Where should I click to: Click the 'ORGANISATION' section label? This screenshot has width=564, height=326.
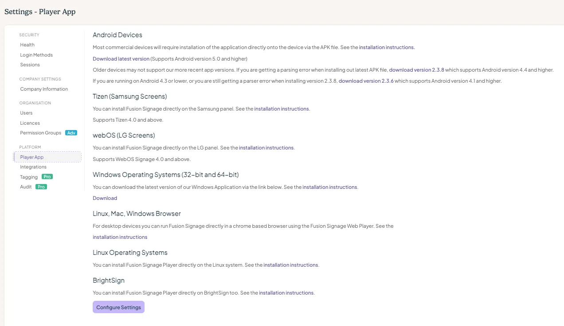(35, 103)
